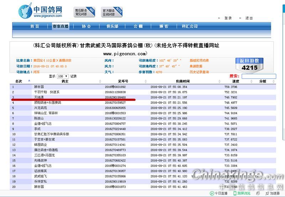Select the 赛事直播 tab
This screenshot has width=285, height=197.
[61, 26]
